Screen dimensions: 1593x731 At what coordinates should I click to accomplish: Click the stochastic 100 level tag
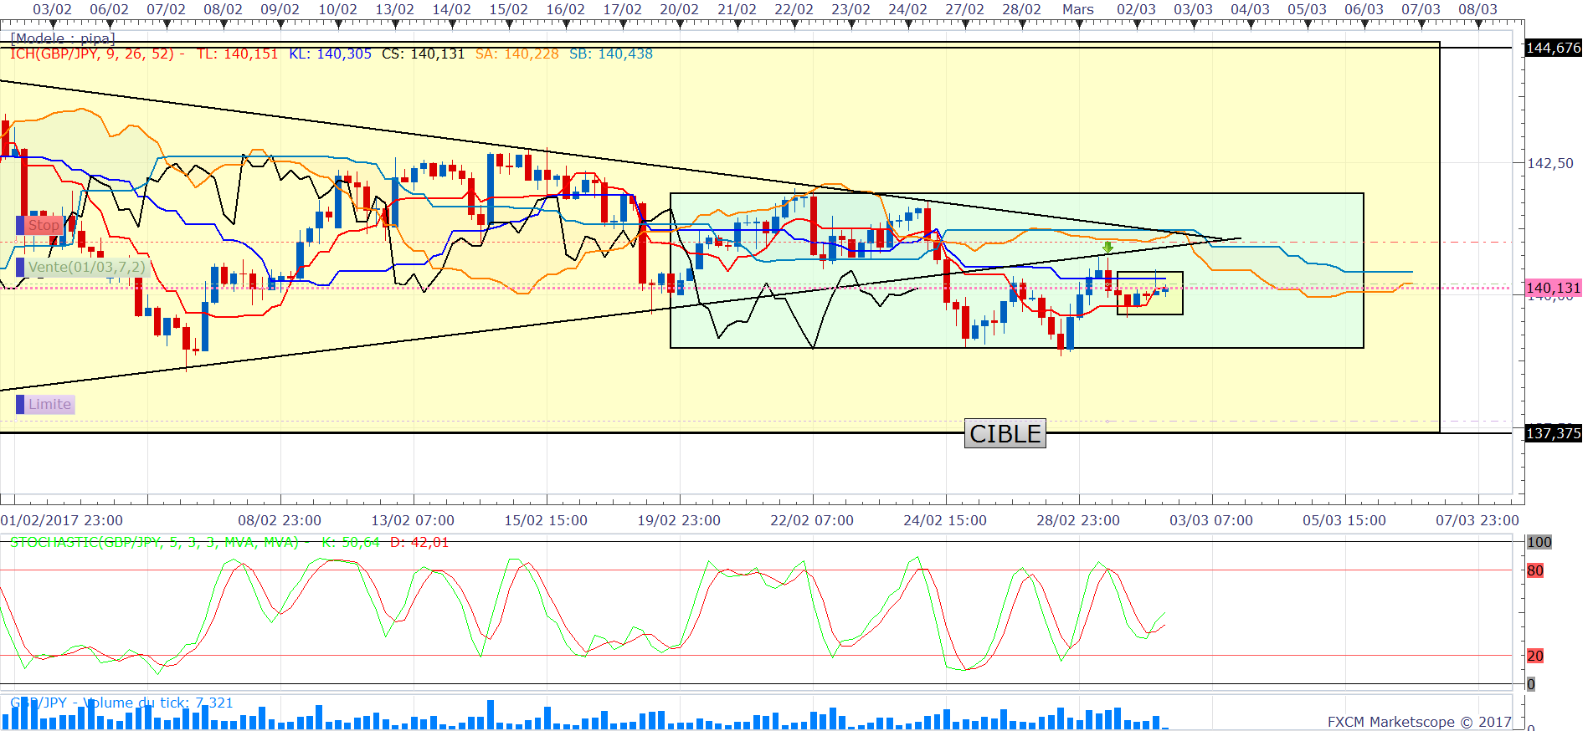click(x=1539, y=542)
